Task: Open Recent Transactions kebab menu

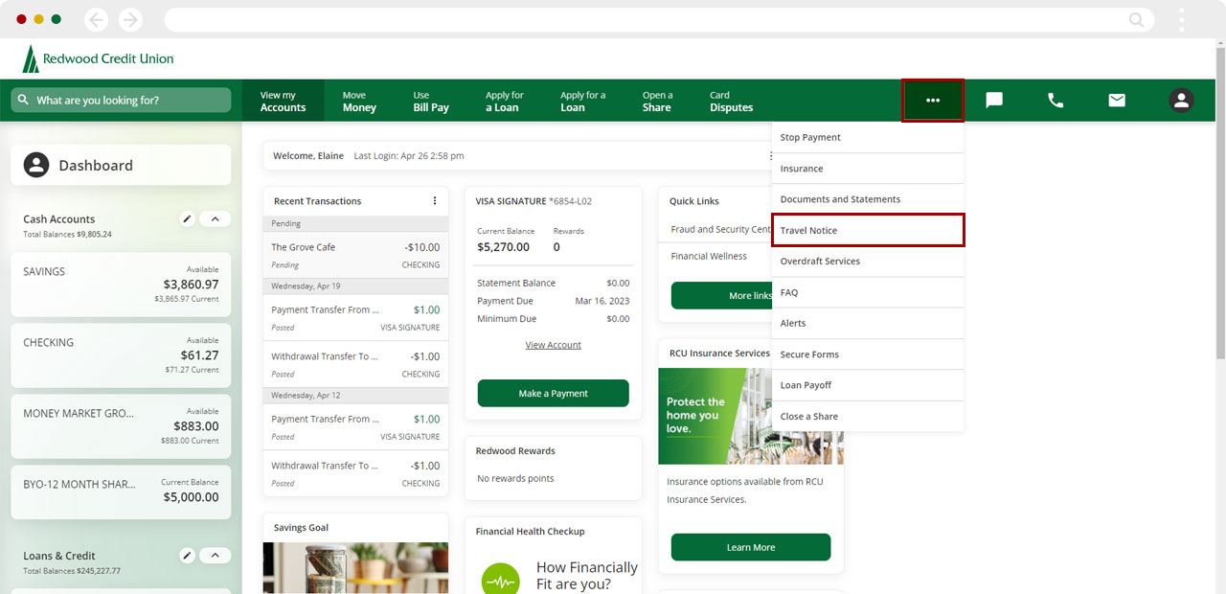Action: click(435, 201)
